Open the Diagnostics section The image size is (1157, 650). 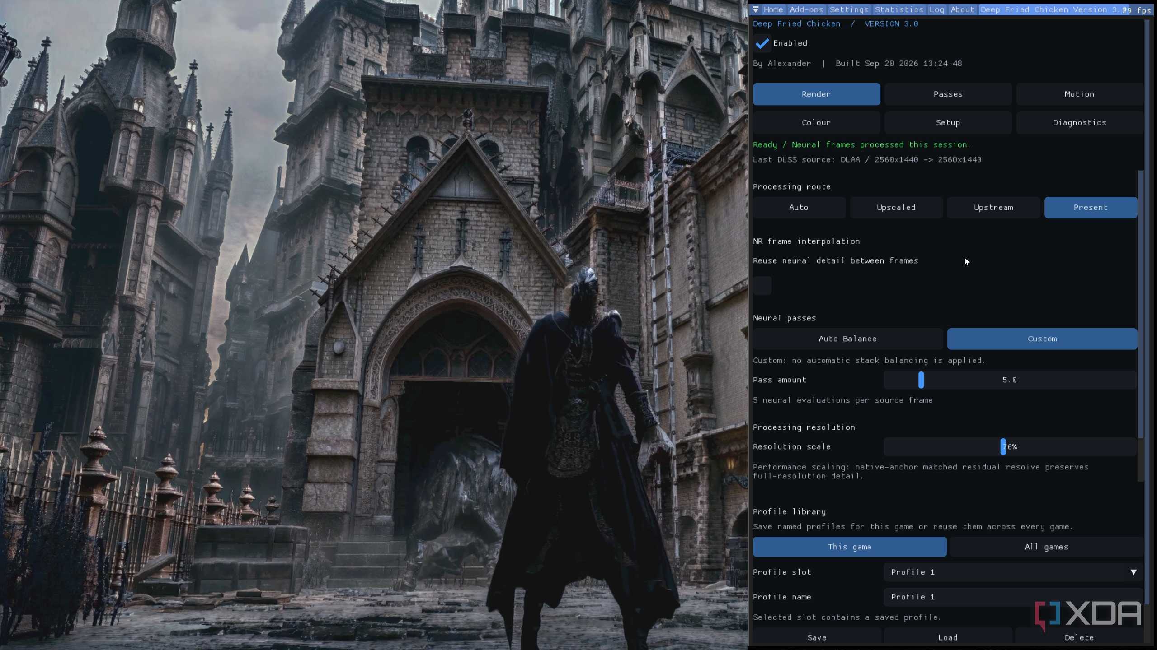tap(1079, 123)
